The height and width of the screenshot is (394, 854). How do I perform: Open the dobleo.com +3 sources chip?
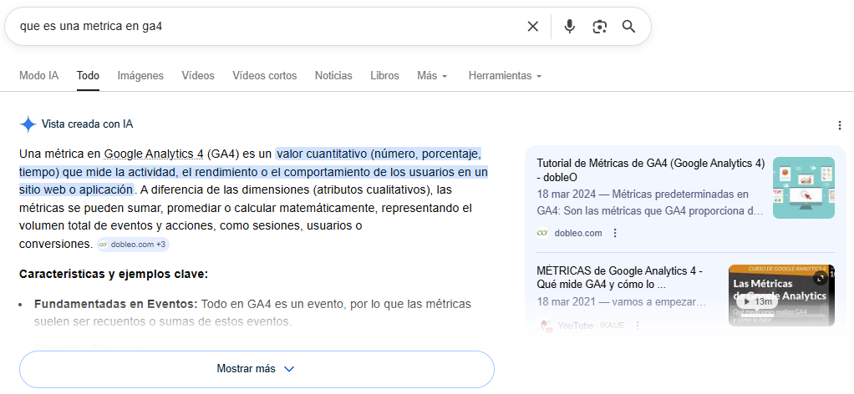134,245
